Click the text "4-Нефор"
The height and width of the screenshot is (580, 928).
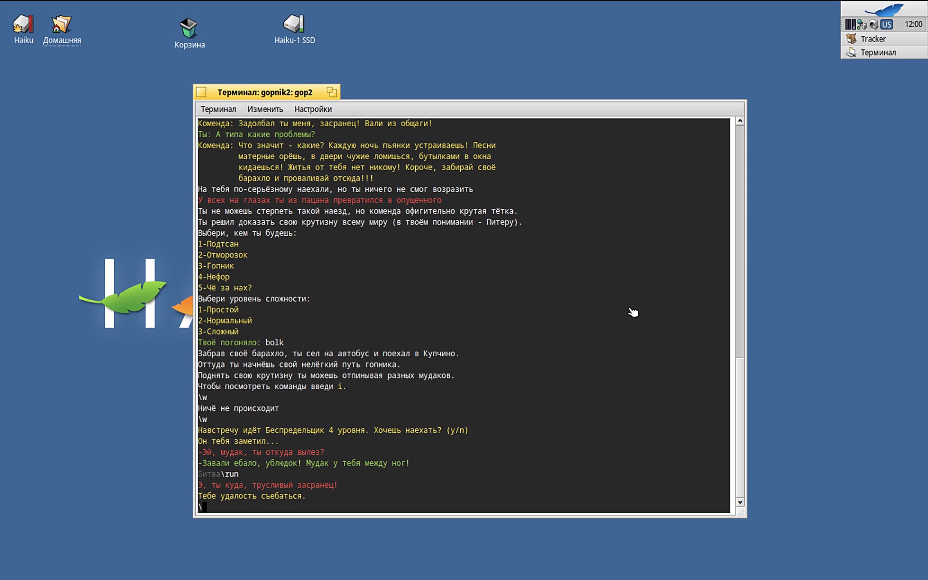coord(213,277)
